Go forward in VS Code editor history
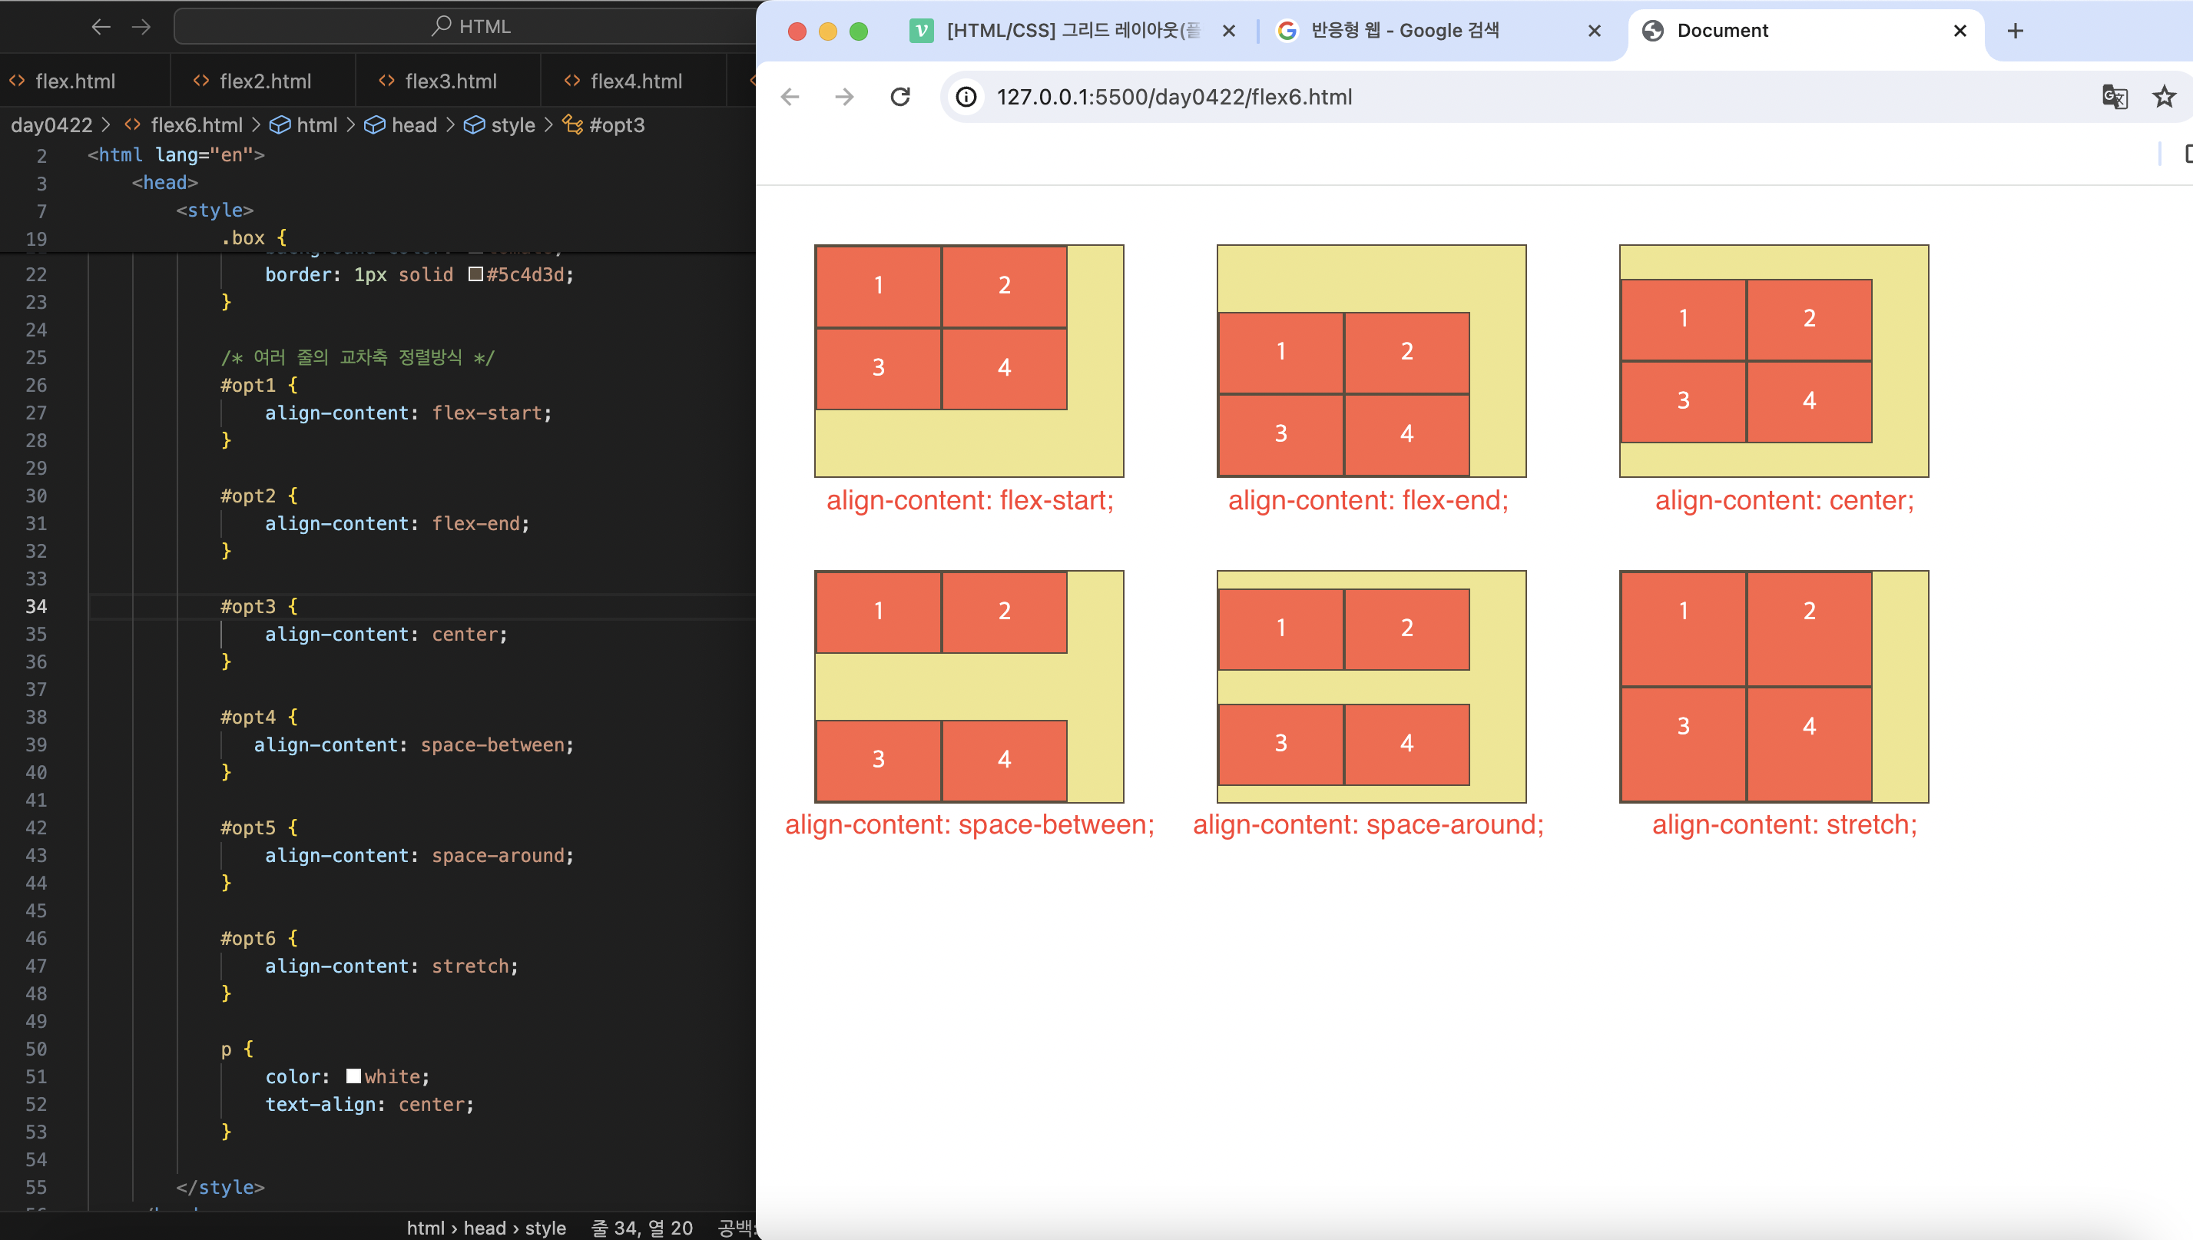2193x1240 pixels. coord(141,26)
